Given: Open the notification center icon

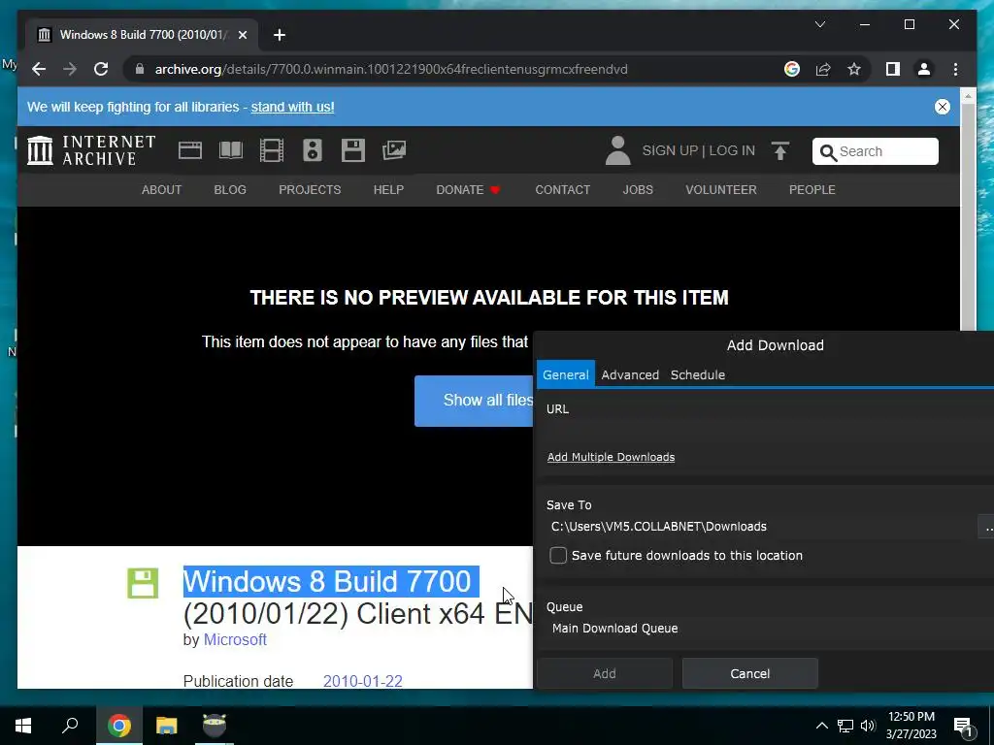Looking at the screenshot, I should (963, 726).
